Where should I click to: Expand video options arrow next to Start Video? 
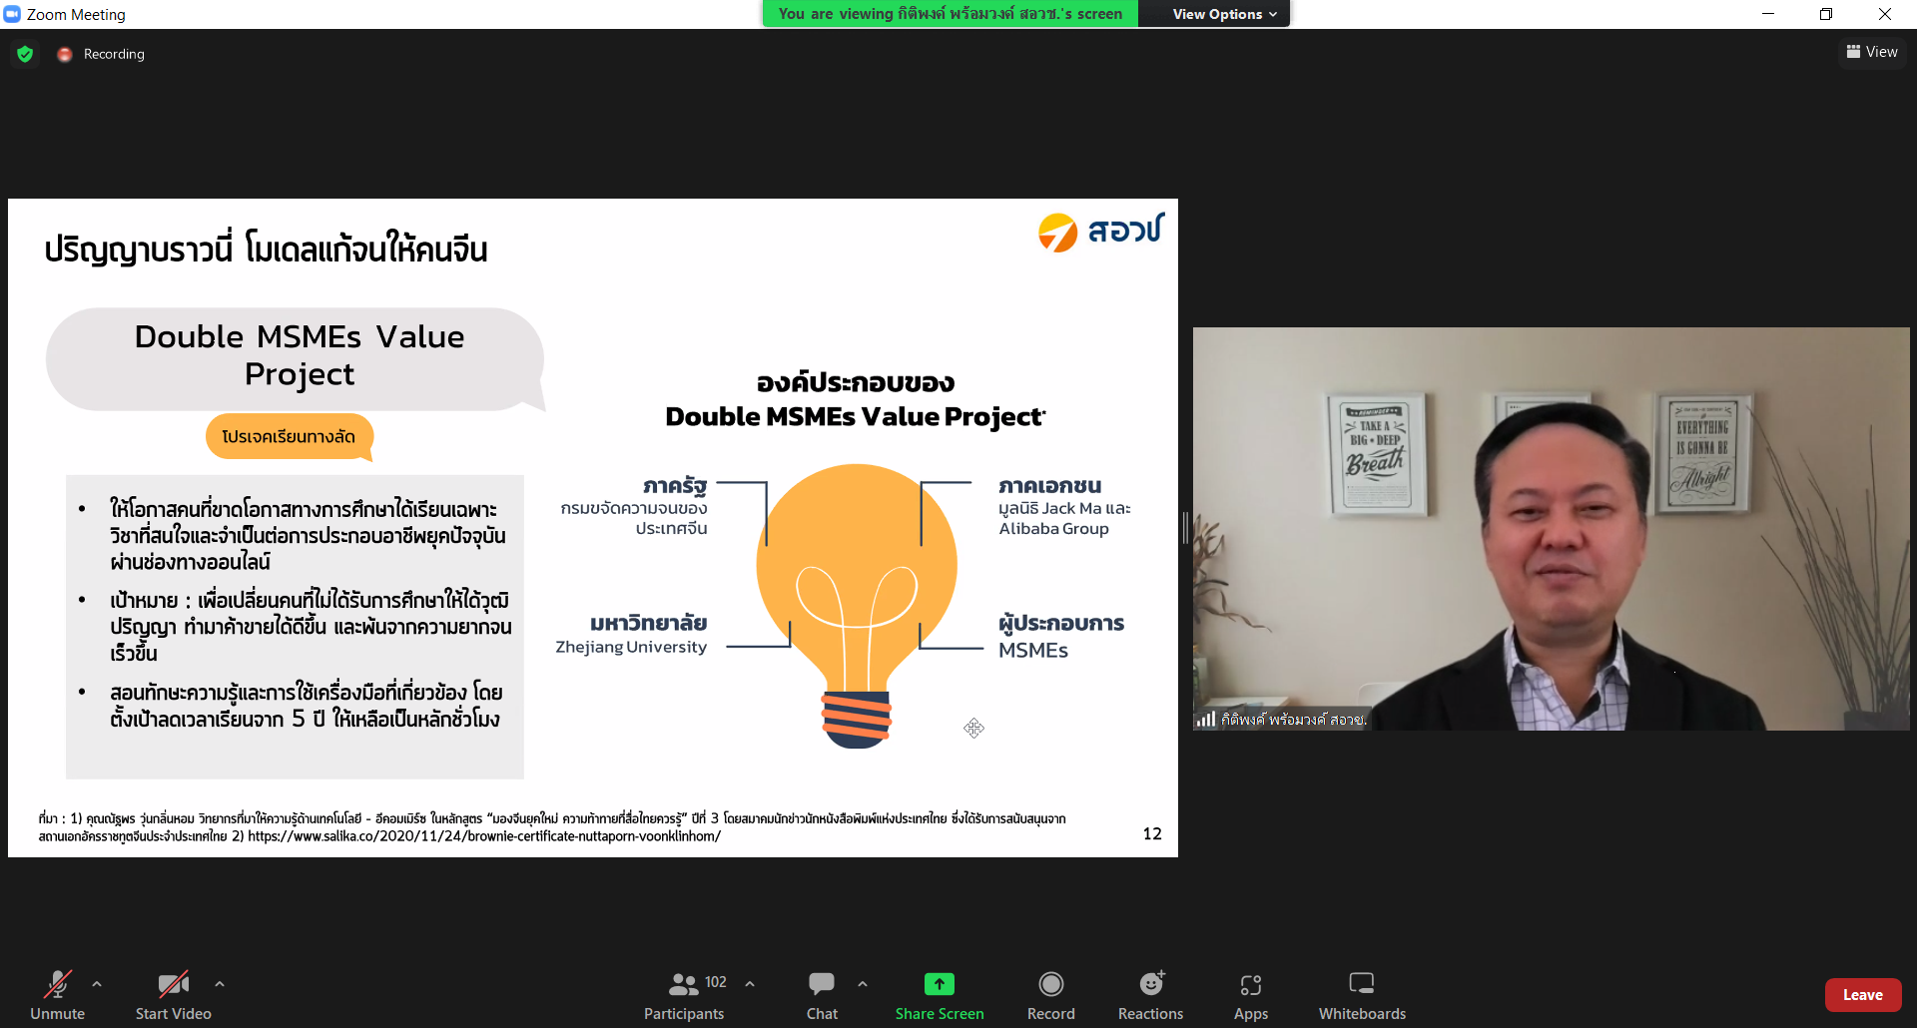[220, 984]
